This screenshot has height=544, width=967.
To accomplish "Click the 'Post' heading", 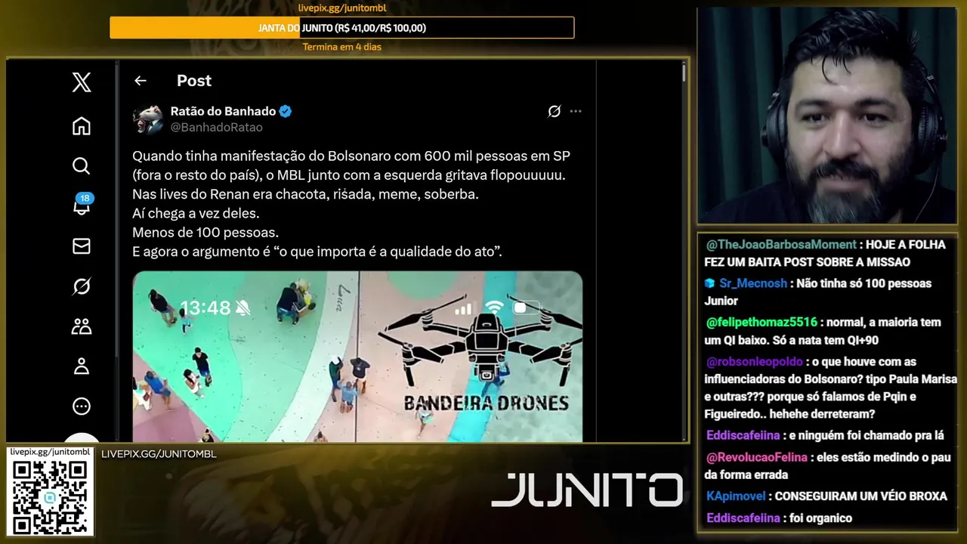I will coord(194,81).
